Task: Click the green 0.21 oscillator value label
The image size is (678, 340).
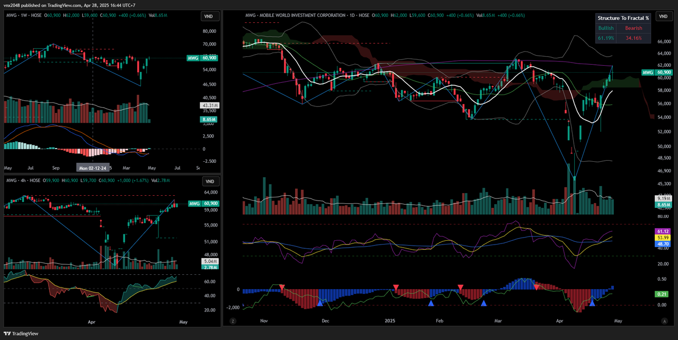Action: [663, 294]
